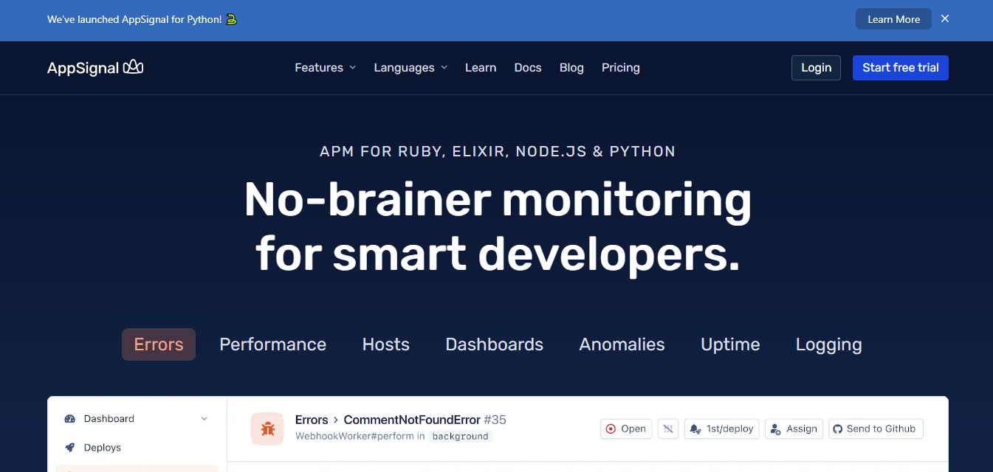Open the Learn More announcement link
The image size is (993, 472).
click(x=893, y=19)
